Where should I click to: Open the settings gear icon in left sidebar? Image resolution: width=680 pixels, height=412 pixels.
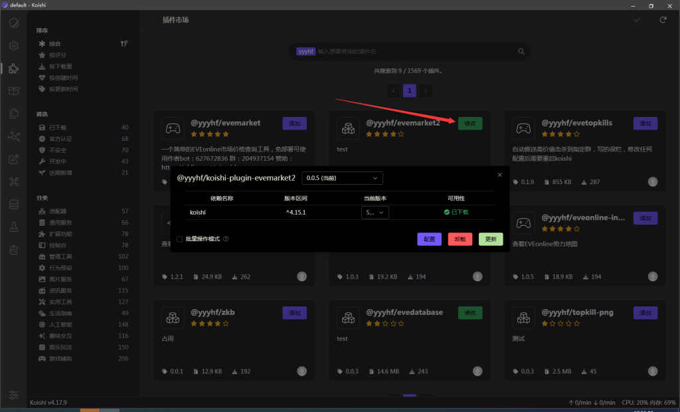click(x=13, y=46)
